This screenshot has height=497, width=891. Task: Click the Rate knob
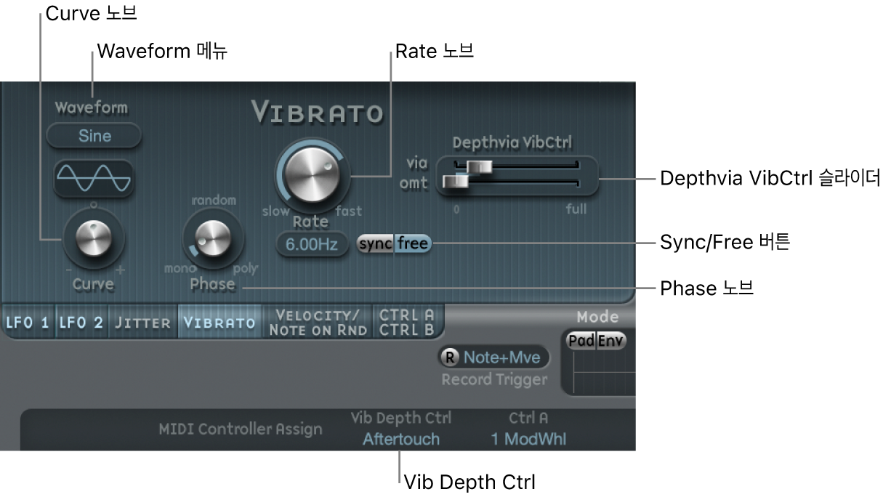[x=313, y=173]
